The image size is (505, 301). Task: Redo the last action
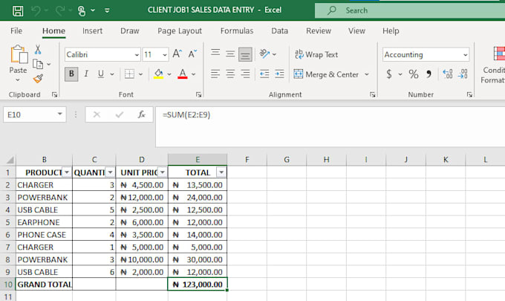point(60,10)
